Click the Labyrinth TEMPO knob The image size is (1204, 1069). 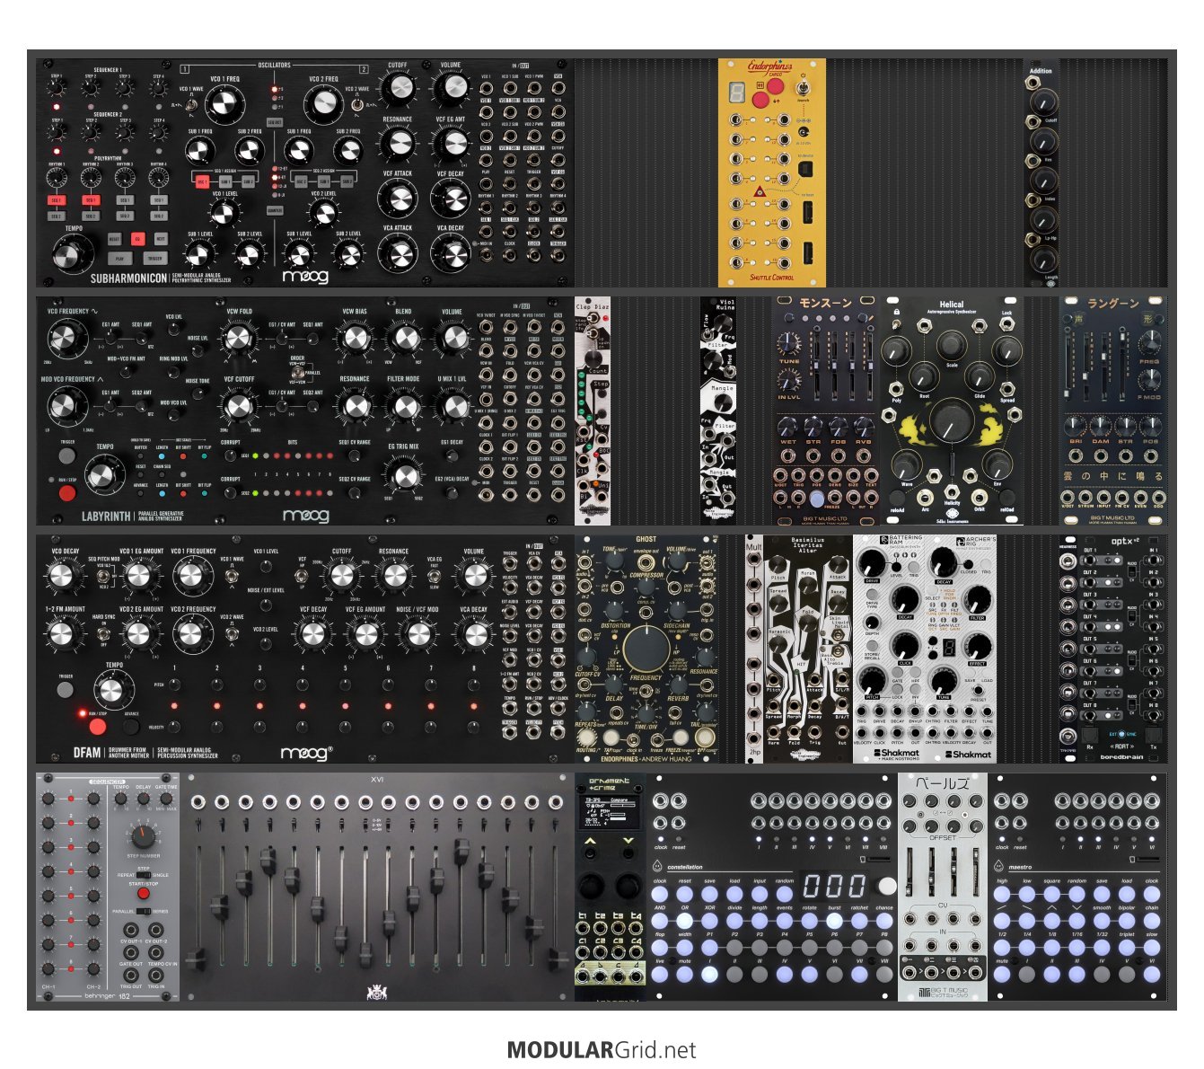tap(106, 475)
